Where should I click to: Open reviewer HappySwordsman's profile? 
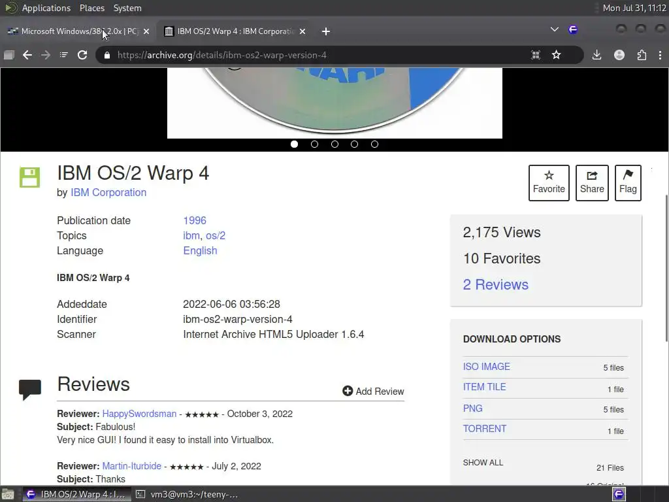(139, 414)
